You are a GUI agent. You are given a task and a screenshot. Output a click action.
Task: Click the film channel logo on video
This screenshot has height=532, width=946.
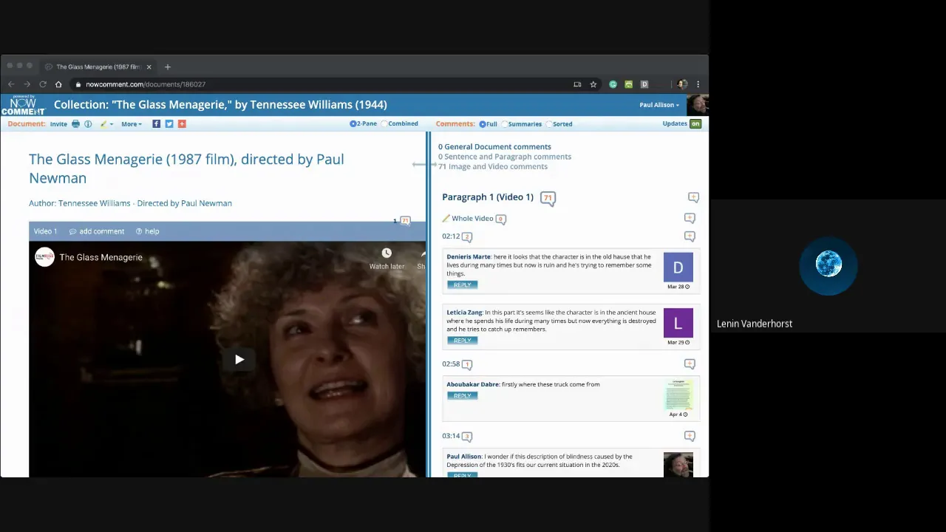pos(45,257)
